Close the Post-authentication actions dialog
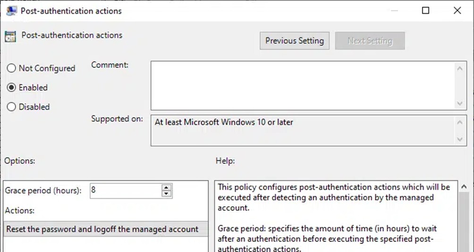The width and height of the screenshot is (474, 252). [x=457, y=10]
